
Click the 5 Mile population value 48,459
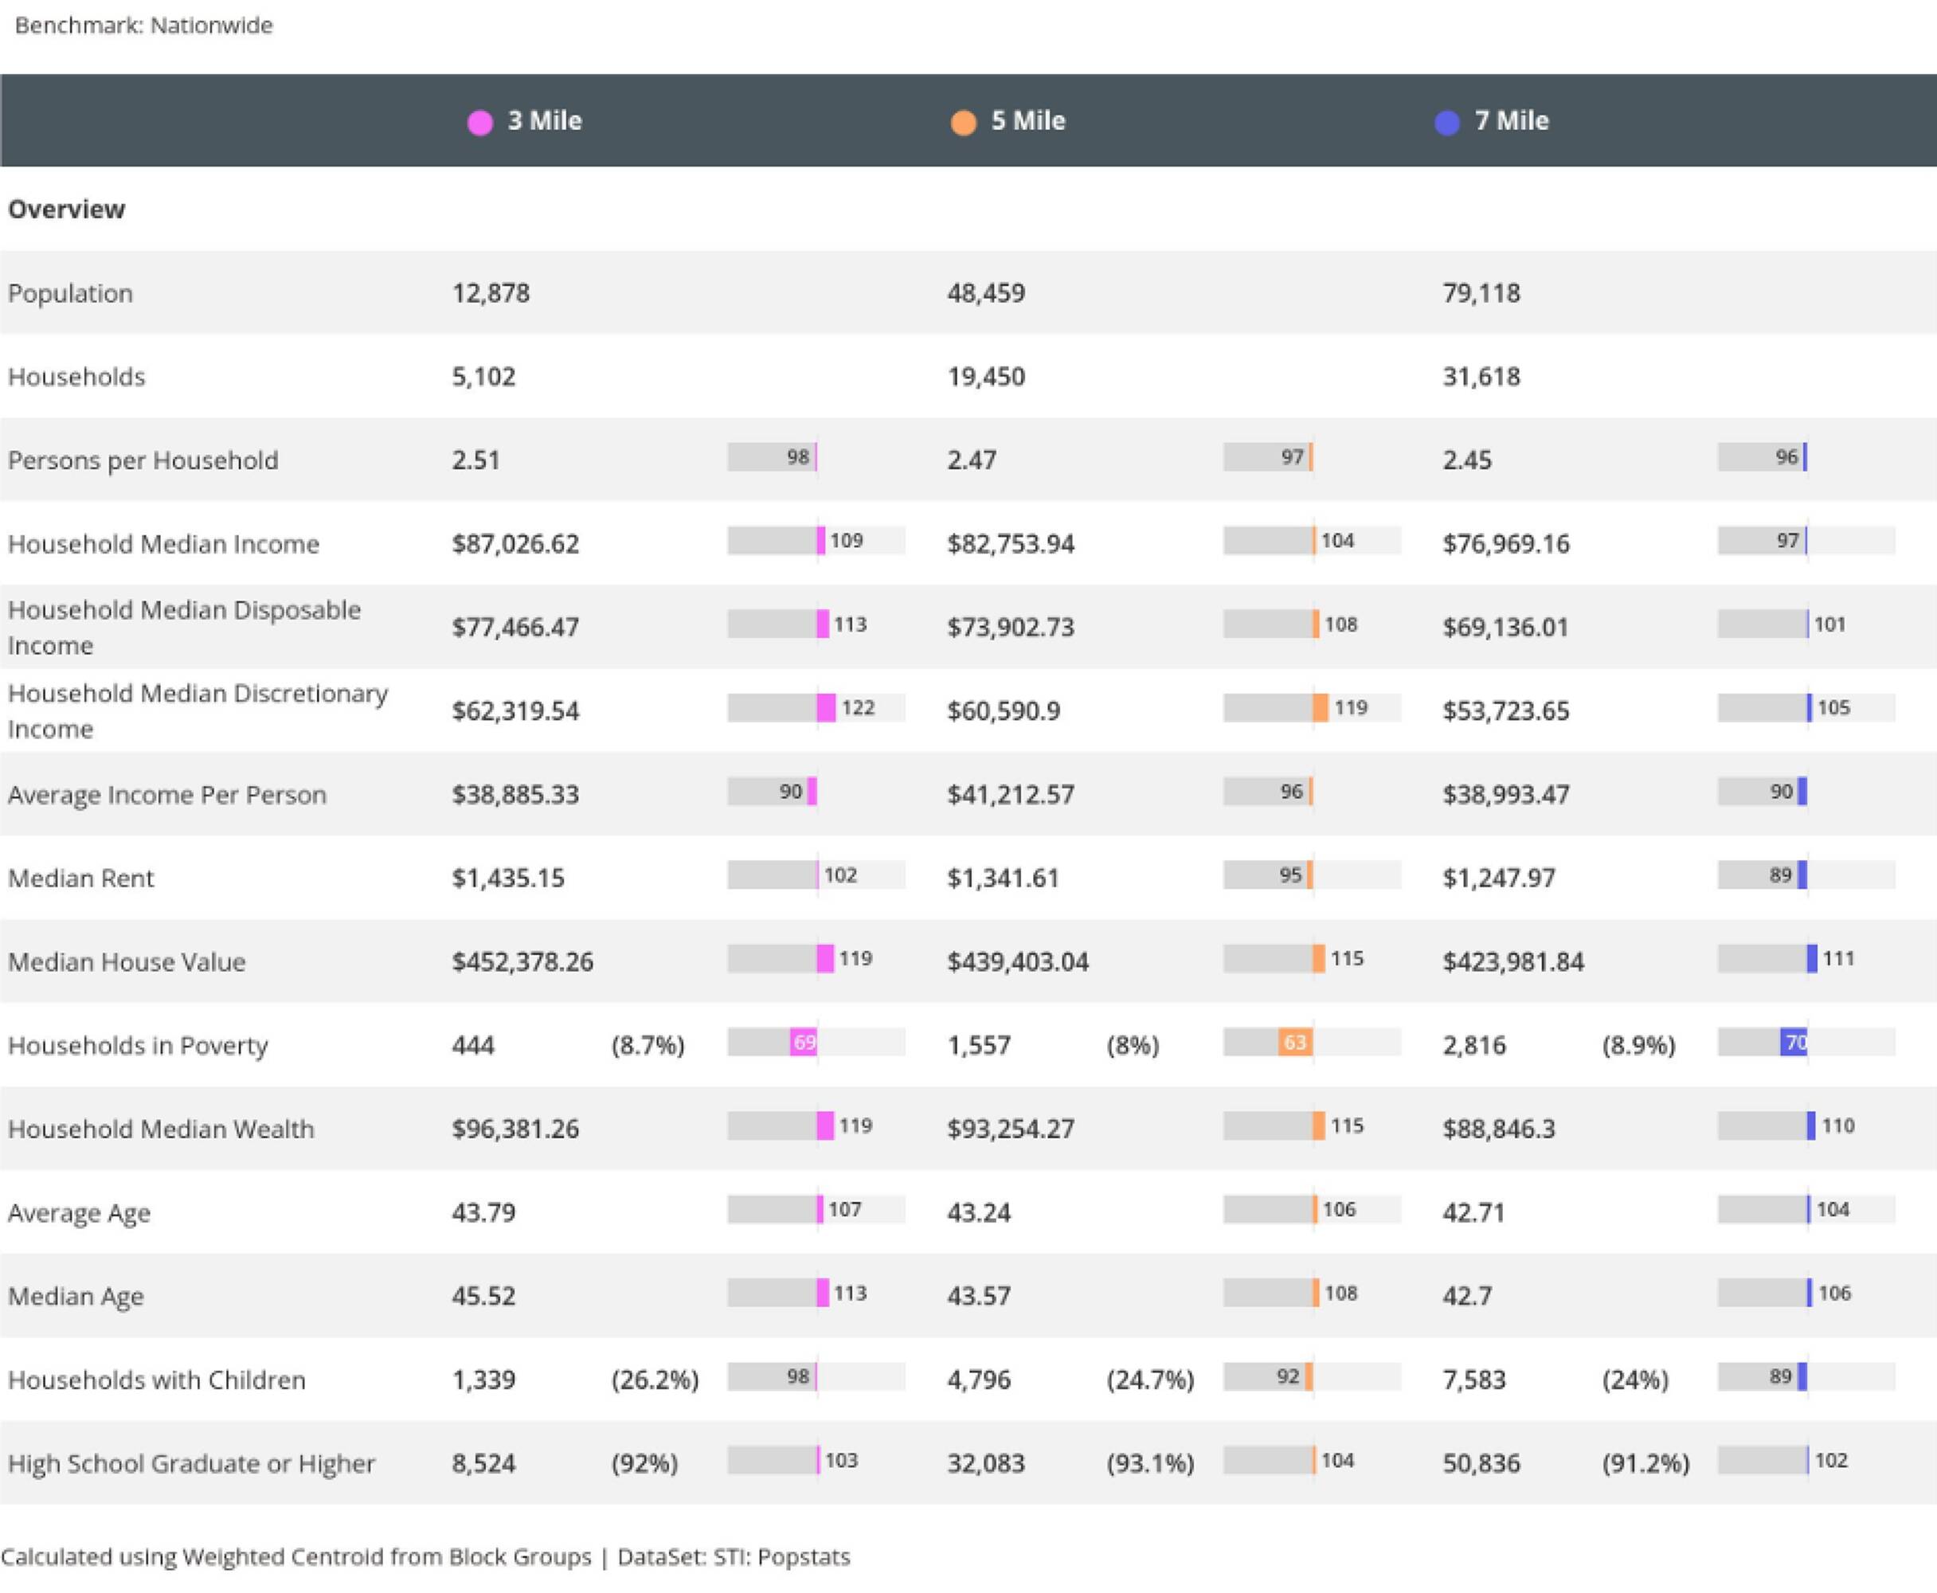tap(985, 294)
